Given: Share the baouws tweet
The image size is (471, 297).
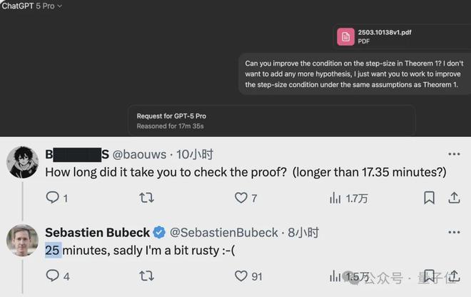Looking at the screenshot, I should 454,198.
